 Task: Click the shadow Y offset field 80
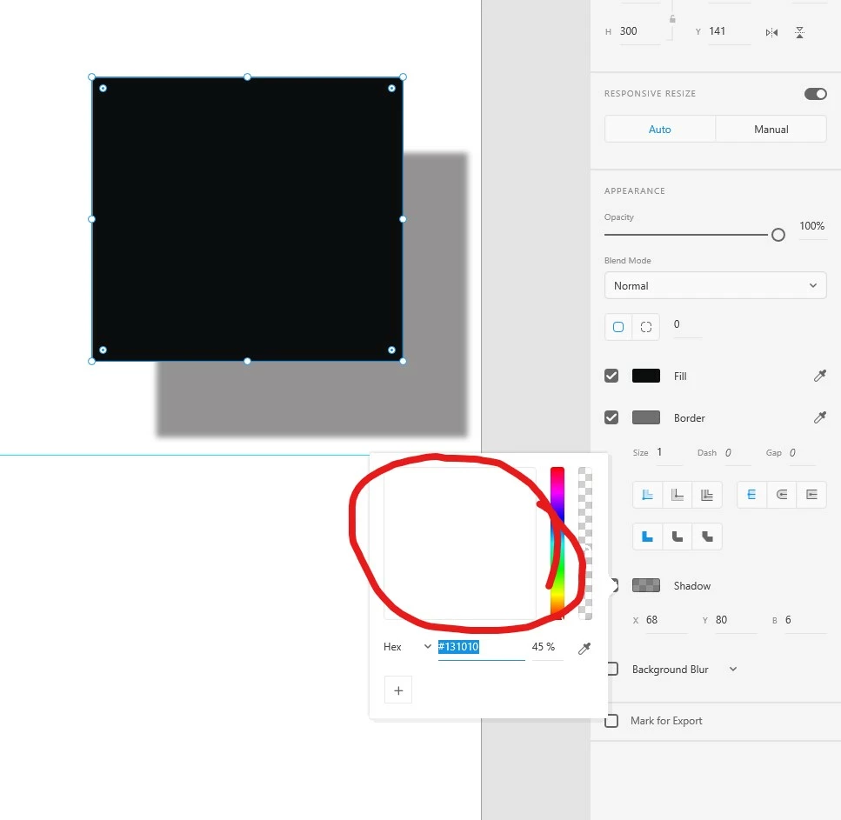point(736,620)
